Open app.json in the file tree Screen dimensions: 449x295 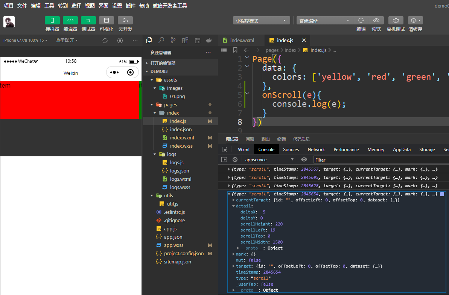coord(173,237)
